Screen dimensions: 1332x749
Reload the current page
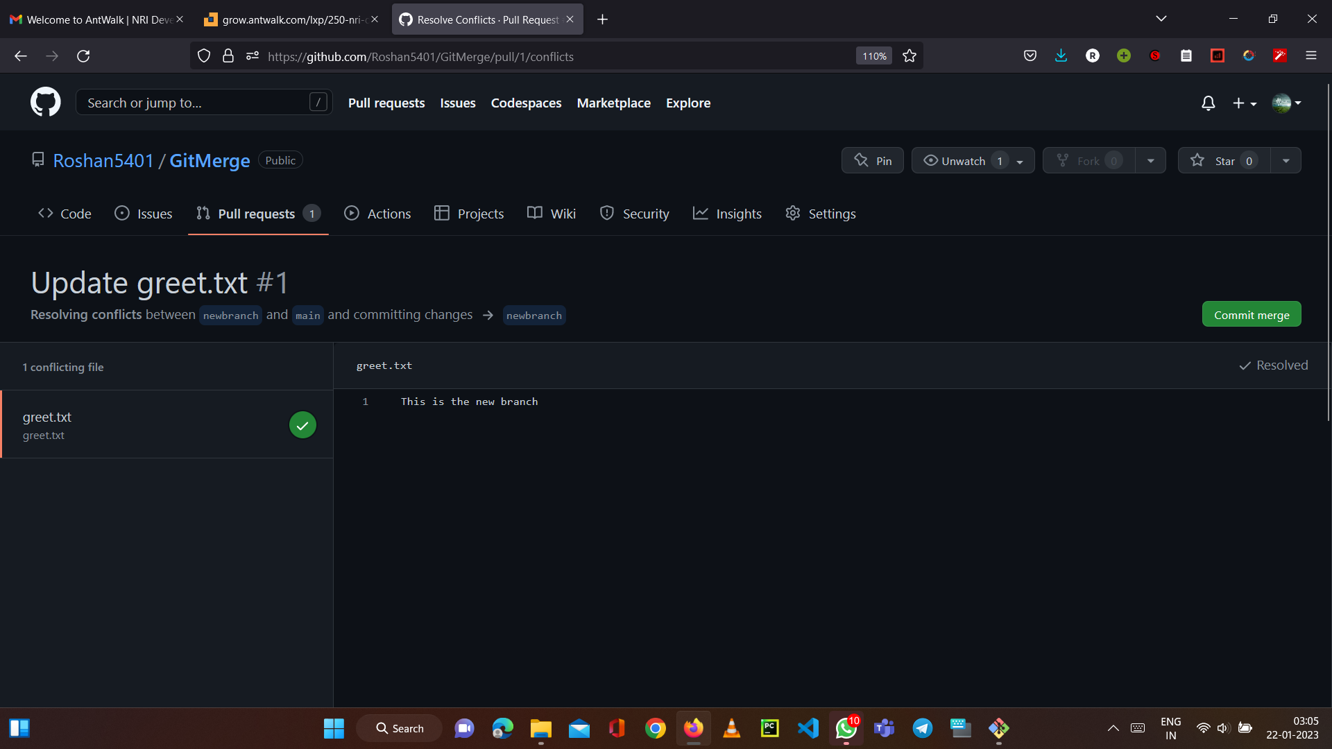pyautogui.click(x=83, y=56)
